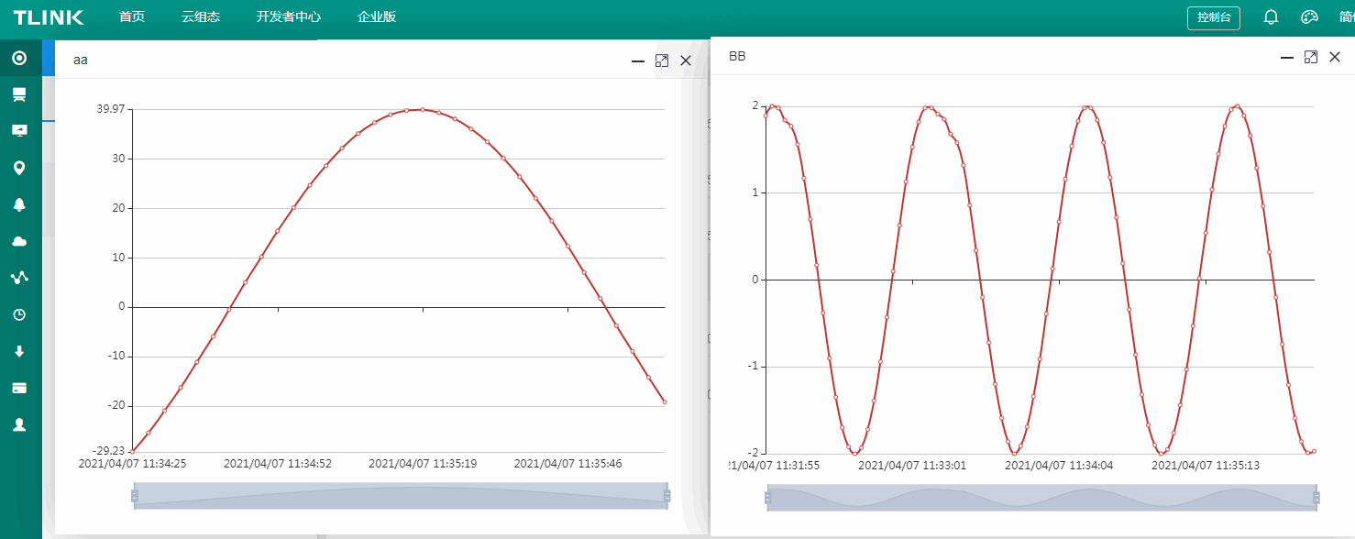
Task: Select the monitor screen icon in sidebar
Action: click(x=19, y=131)
